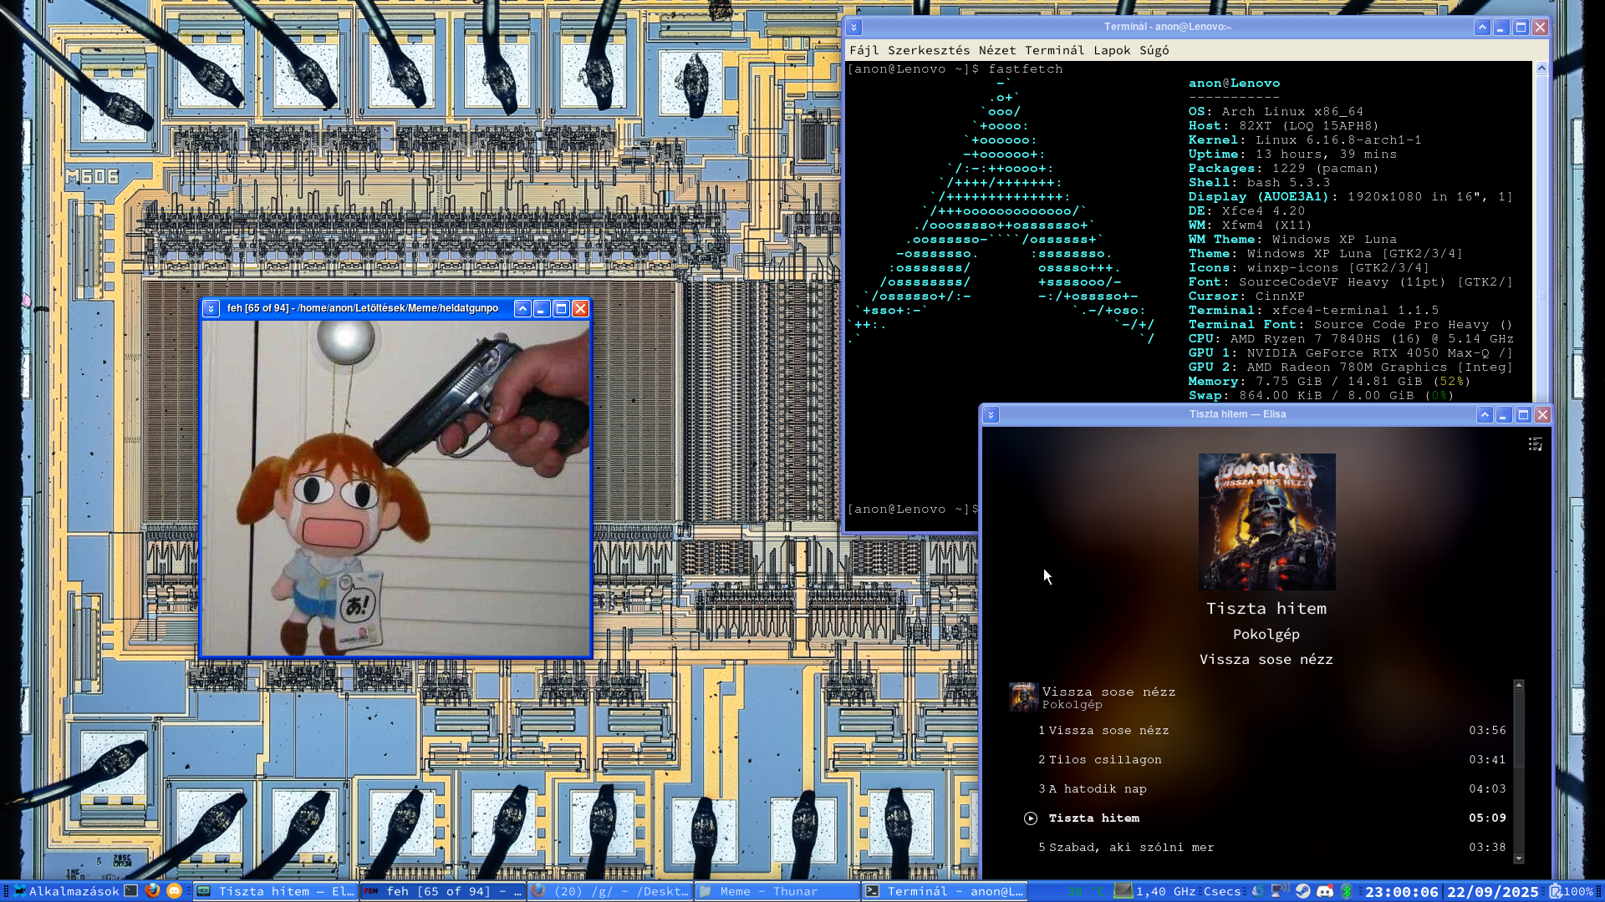
Task: Open the Lapok menu in Terminal
Action: [1111, 50]
